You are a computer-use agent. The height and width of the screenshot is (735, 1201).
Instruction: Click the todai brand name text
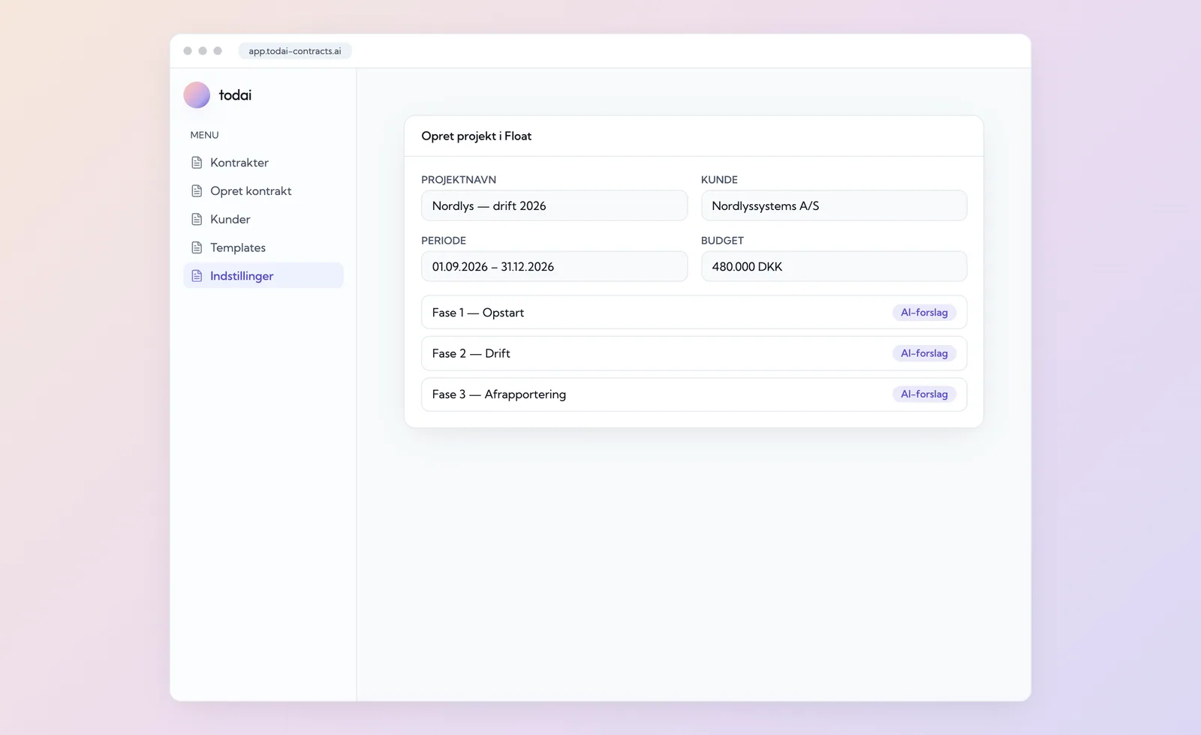pos(235,95)
